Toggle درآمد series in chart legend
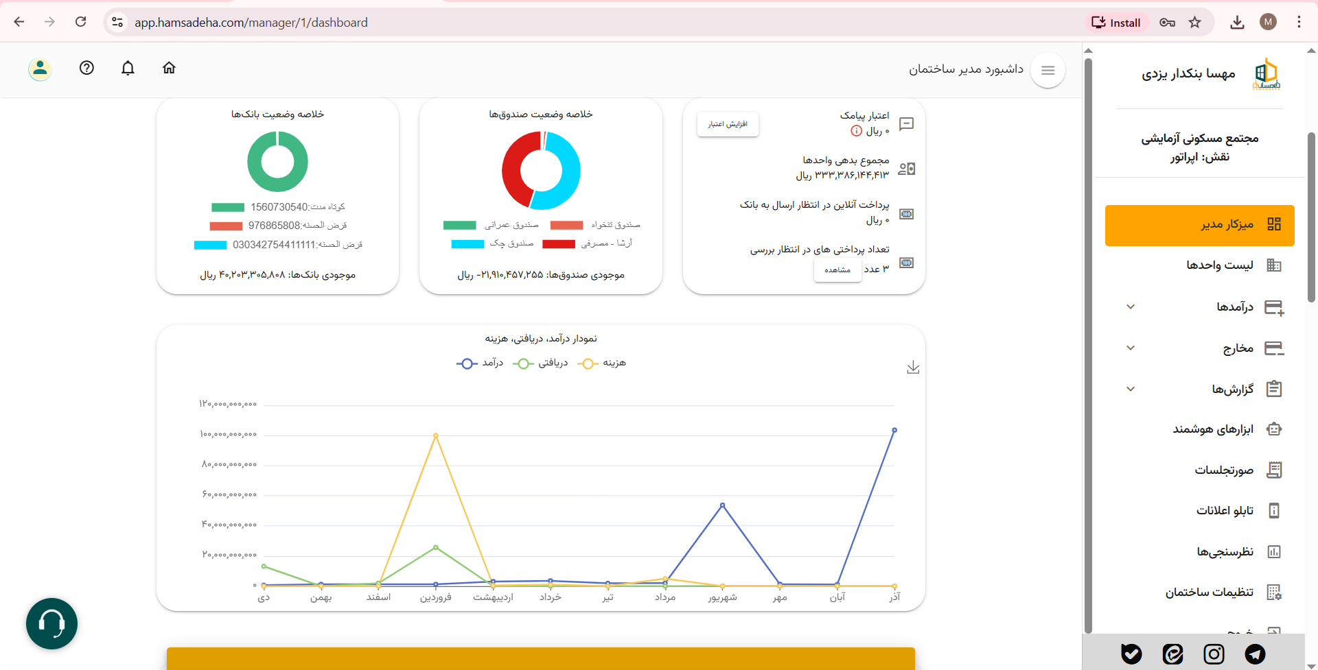 [x=480, y=363]
